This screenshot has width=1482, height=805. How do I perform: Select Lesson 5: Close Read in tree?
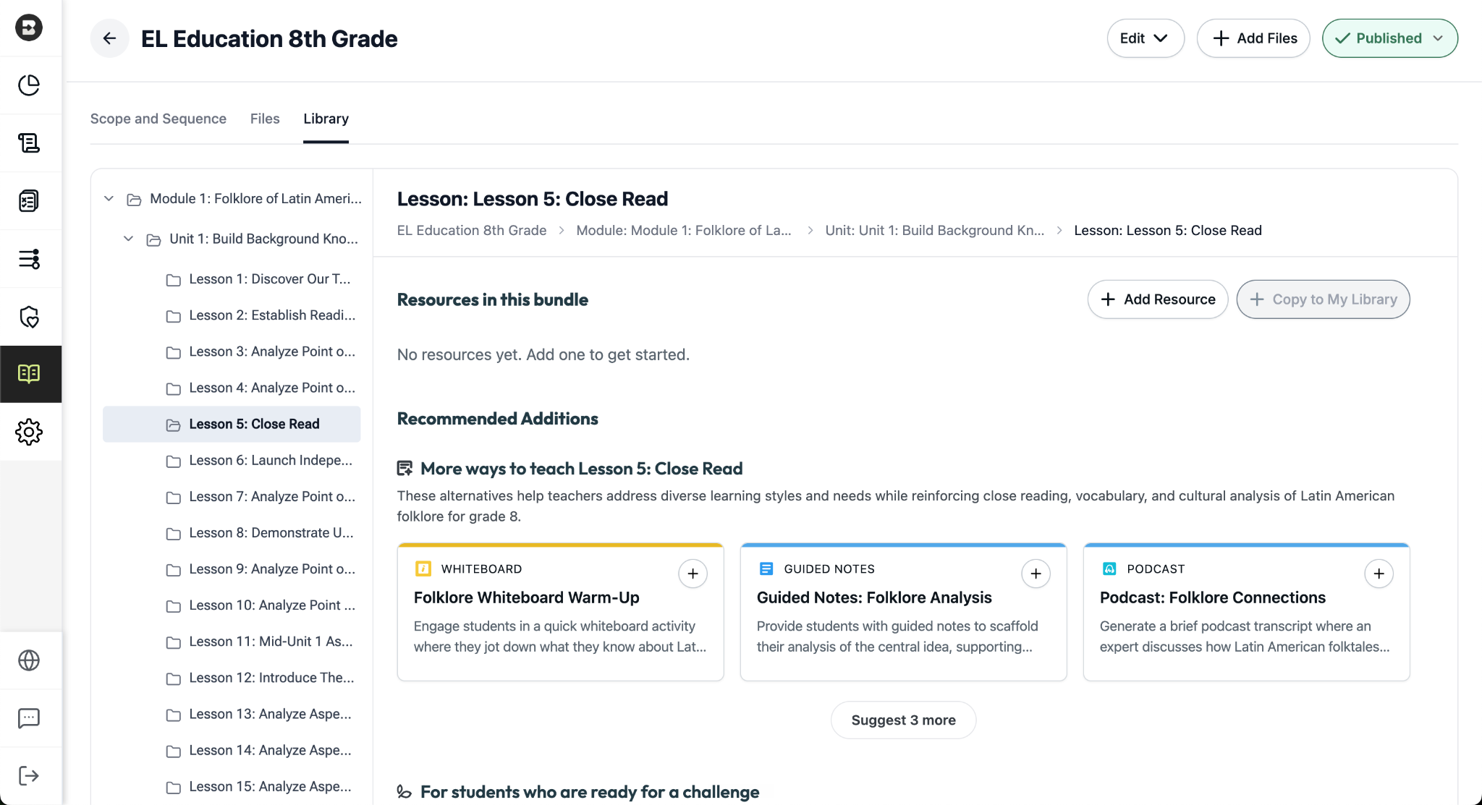pos(232,424)
